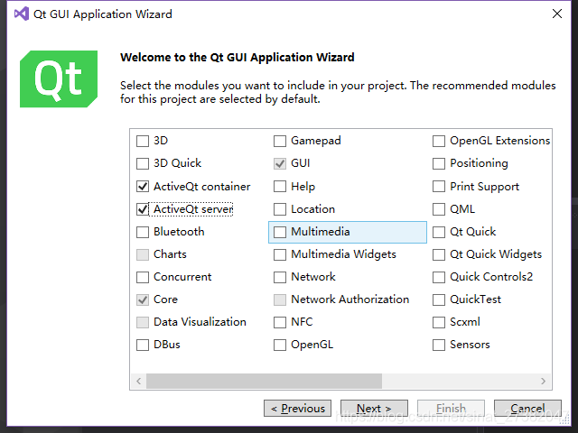578x433 pixels.
Task: Enable the OpenGL Extensions module
Action: pos(439,141)
